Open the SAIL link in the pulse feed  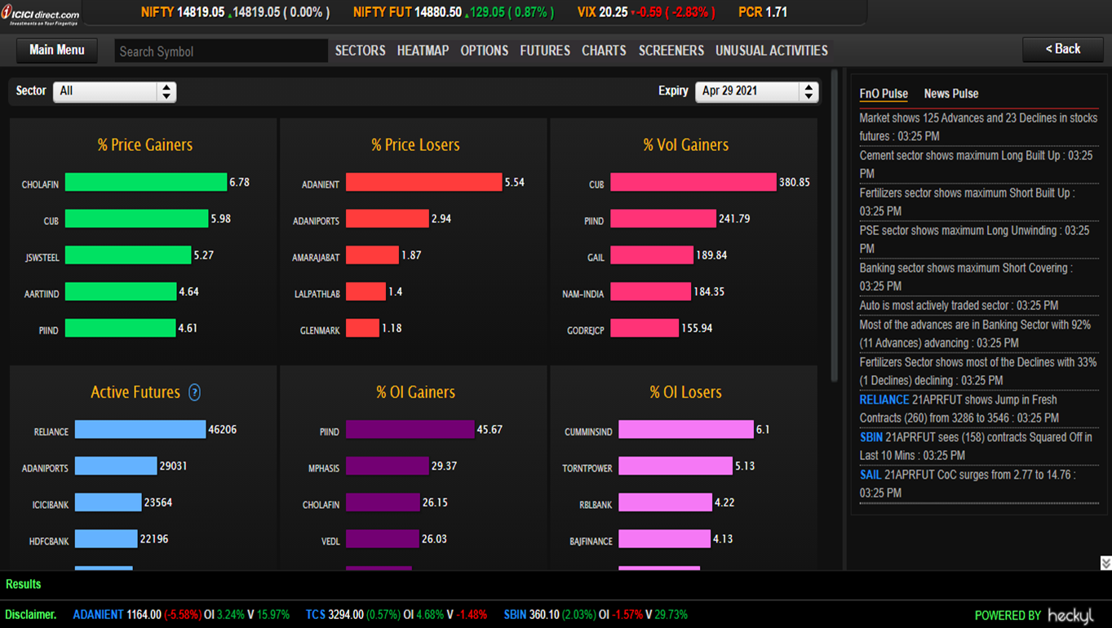tap(871, 475)
